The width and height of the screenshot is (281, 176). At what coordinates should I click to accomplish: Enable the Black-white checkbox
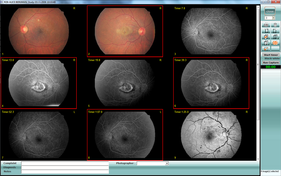263,59
